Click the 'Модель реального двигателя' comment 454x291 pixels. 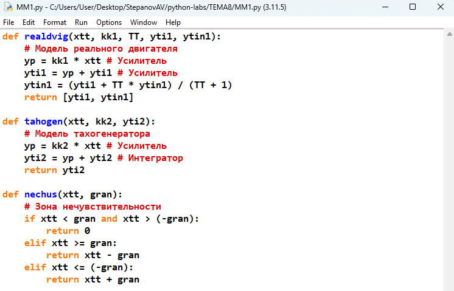tap(101, 49)
